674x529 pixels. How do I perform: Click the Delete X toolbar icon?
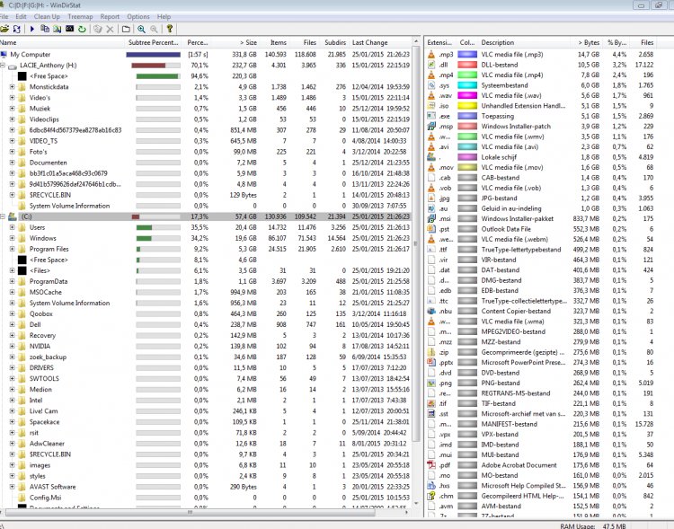tap(110, 30)
